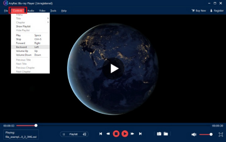Click the Buy Now link
Viewport: 226px width, 142px height.
pos(199,11)
